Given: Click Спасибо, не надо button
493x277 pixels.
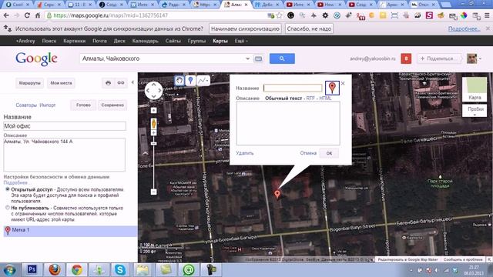Looking at the screenshot, I should tap(309, 29).
